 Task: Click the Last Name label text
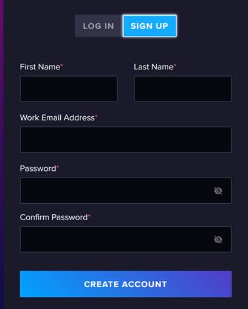coord(154,67)
